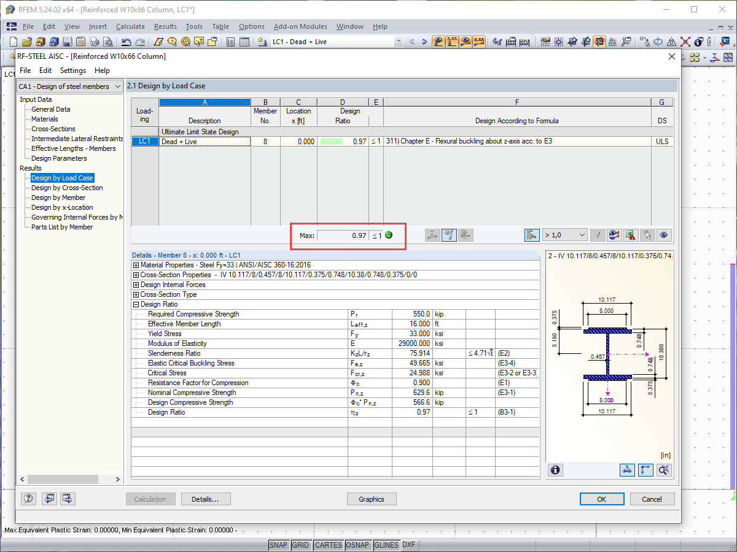Go to next table with right arrow icon
This screenshot has width=737, height=552.
68,499
